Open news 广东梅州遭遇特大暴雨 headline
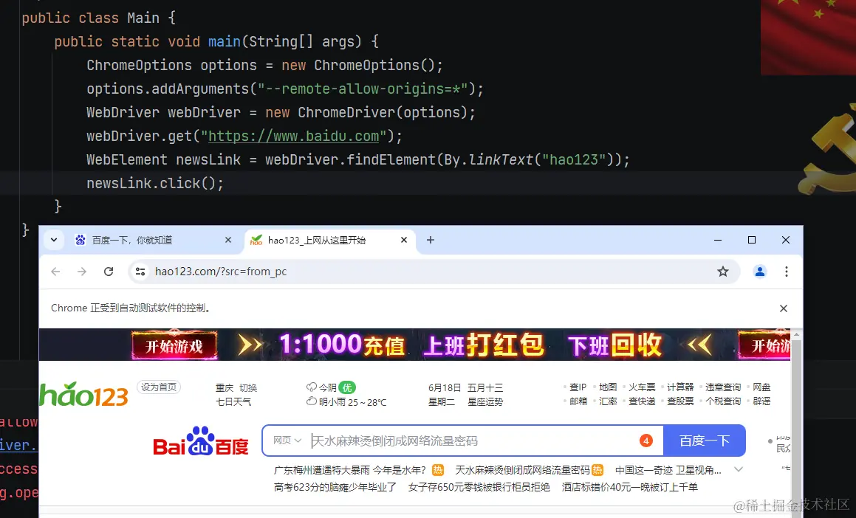The width and height of the screenshot is (856, 518). click(x=349, y=470)
